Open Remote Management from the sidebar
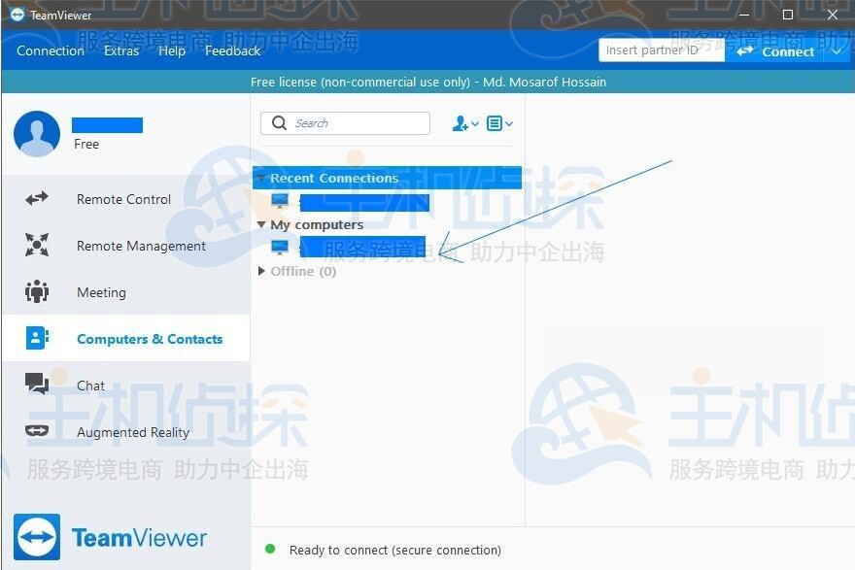Image resolution: width=855 pixels, height=570 pixels. click(37, 246)
